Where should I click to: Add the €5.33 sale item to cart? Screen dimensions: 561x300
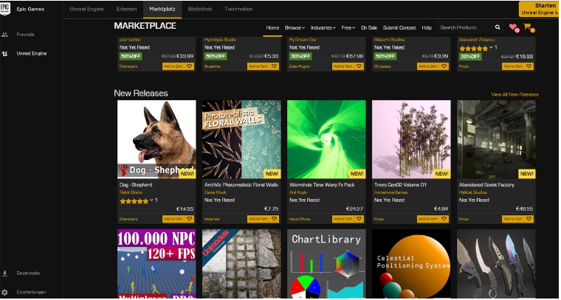click(x=258, y=66)
